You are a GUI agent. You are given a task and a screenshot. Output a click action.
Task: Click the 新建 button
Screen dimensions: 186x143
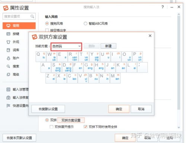click(x=108, y=46)
